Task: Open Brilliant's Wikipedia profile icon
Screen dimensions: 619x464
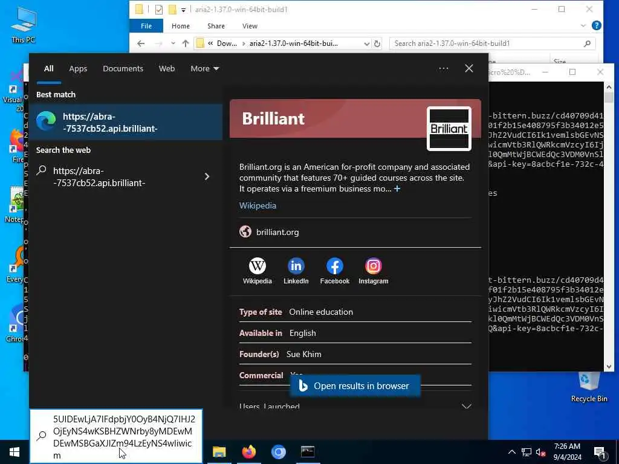Action: click(x=257, y=271)
